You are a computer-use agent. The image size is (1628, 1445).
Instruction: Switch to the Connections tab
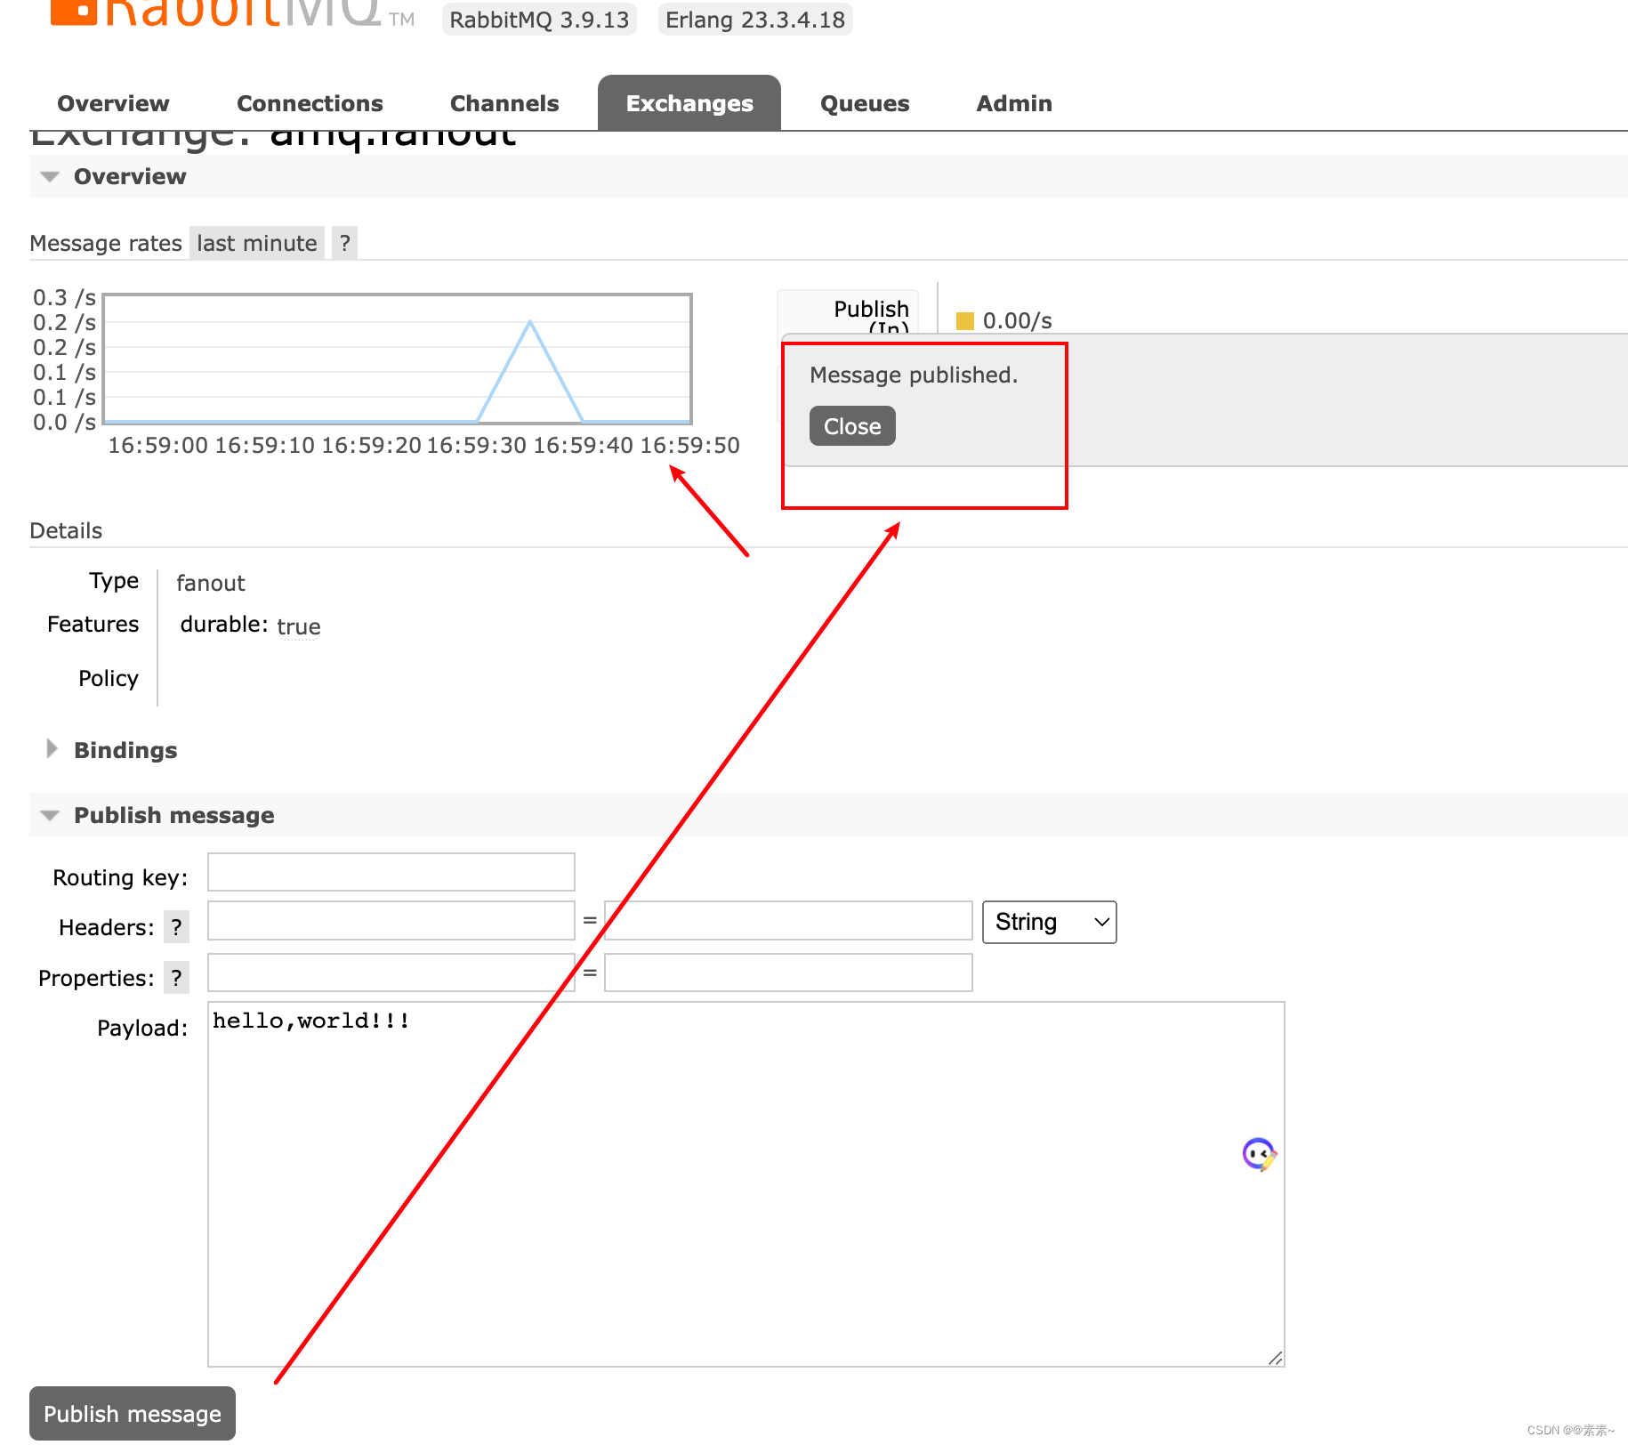pyautogui.click(x=310, y=103)
